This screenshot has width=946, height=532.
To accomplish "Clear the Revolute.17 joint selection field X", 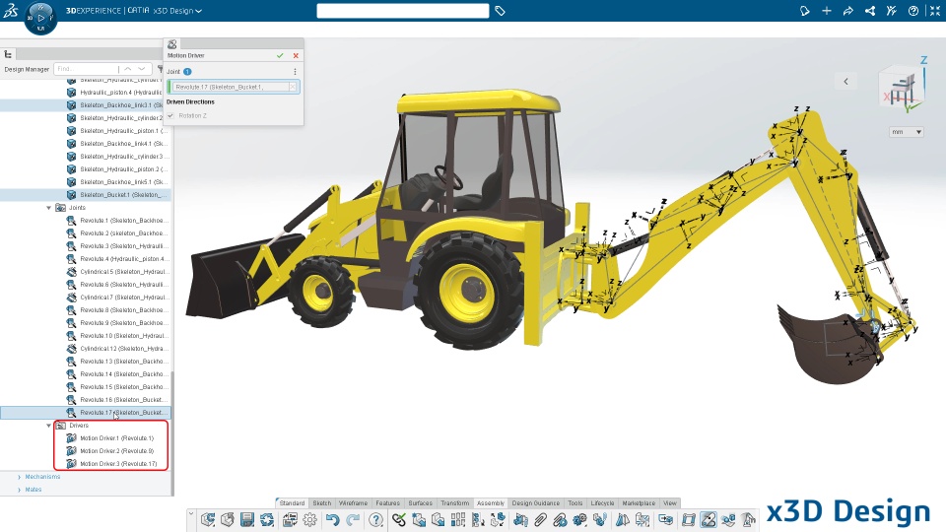I will point(292,87).
